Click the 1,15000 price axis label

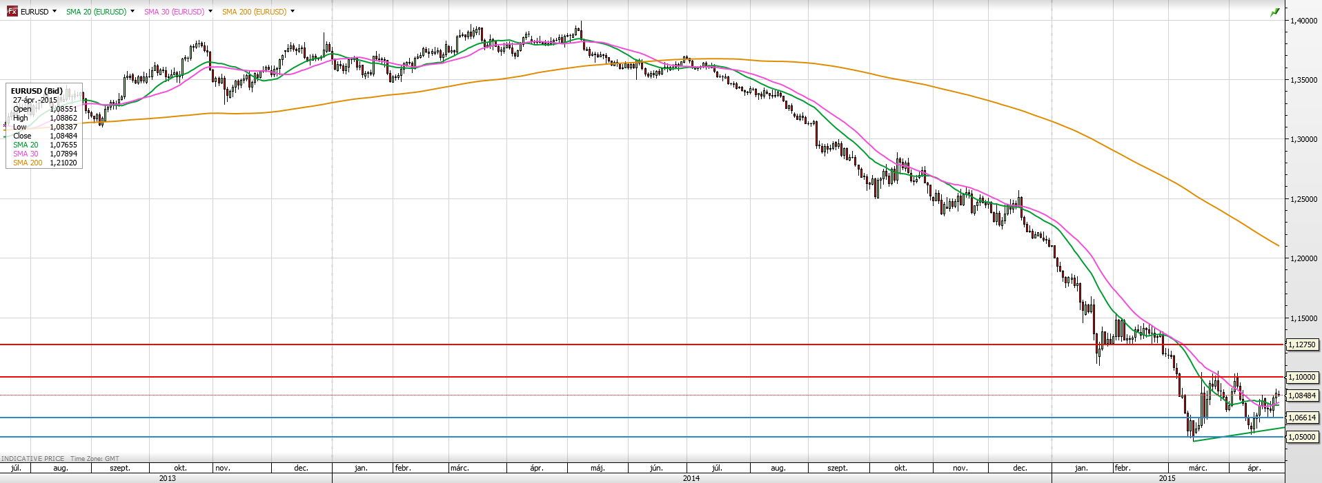click(x=1303, y=318)
